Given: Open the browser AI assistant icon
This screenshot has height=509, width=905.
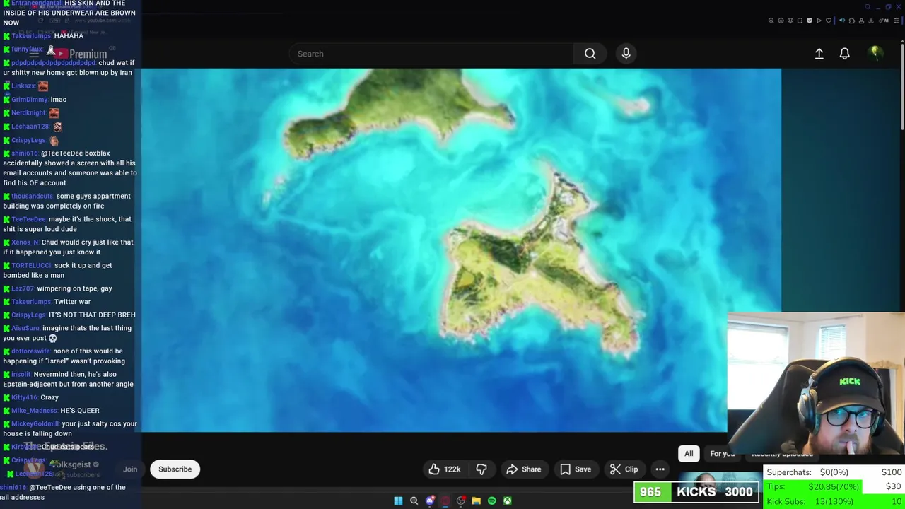Looking at the screenshot, I should coord(884,21).
